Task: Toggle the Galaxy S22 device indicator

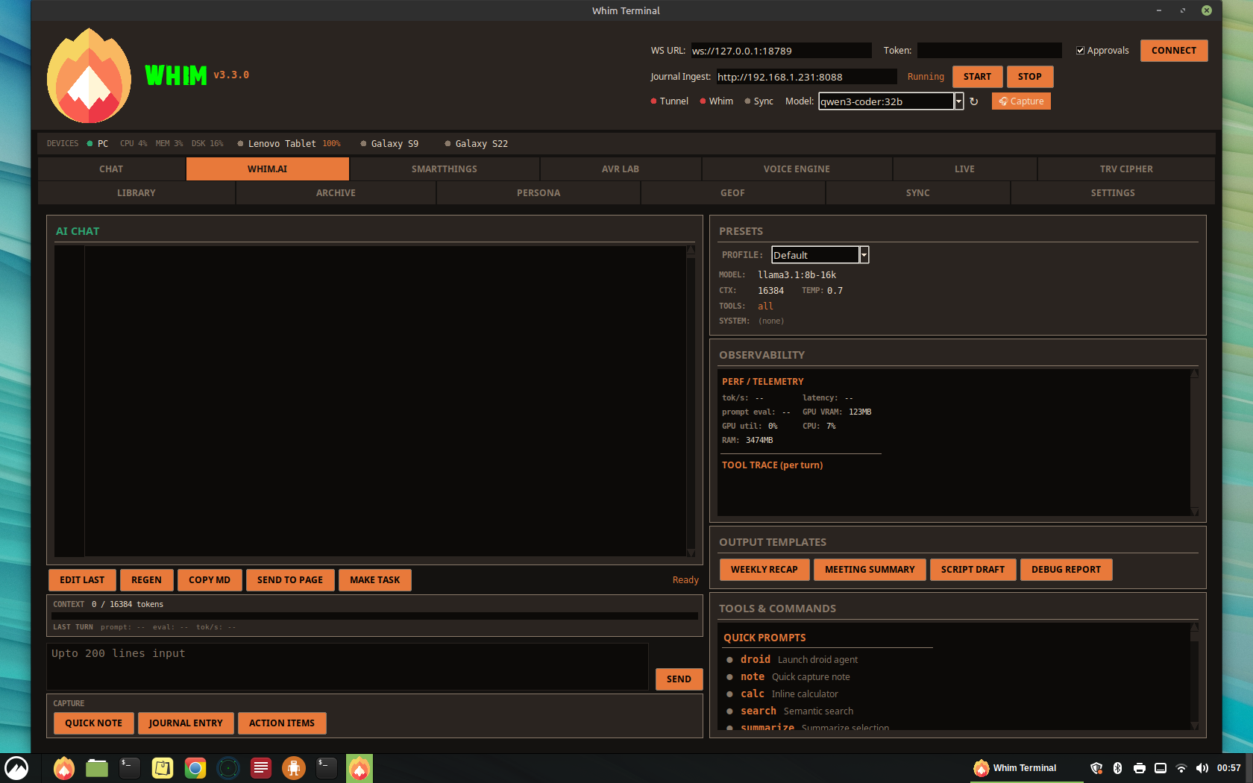Action: tap(447, 143)
